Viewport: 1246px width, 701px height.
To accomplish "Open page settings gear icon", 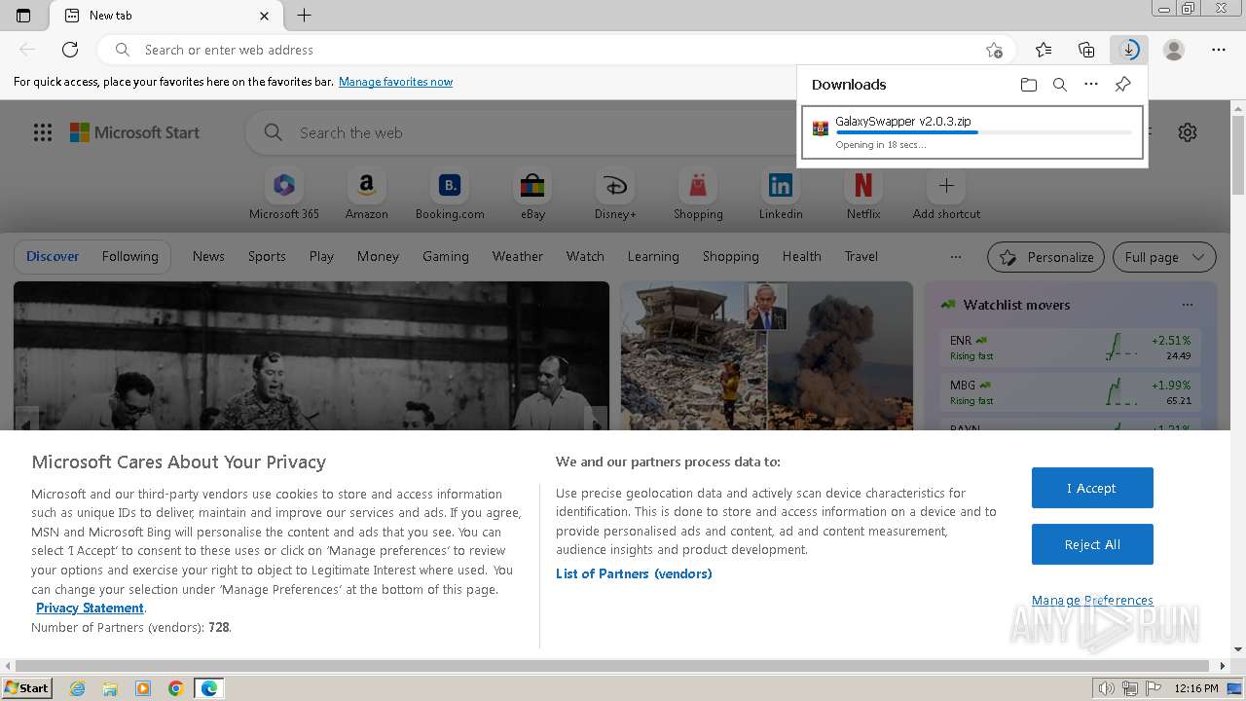I will click(x=1188, y=132).
